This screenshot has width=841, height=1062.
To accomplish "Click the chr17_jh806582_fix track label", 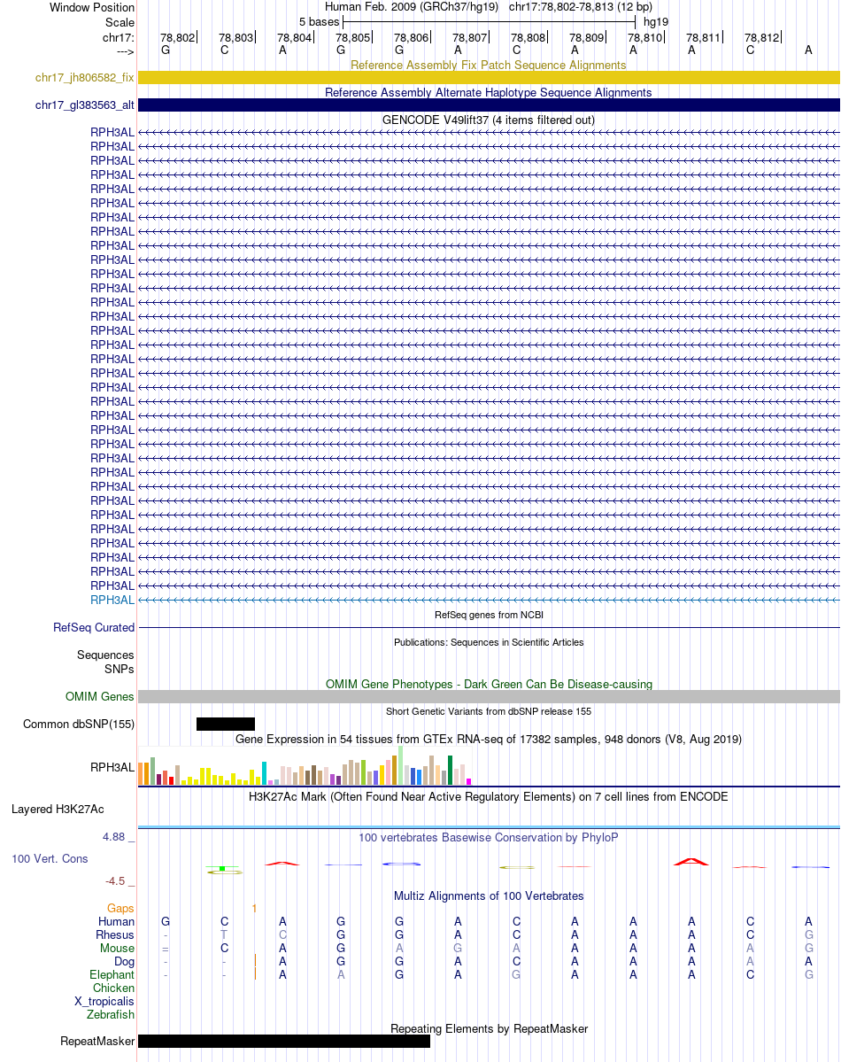I will 85,78.
